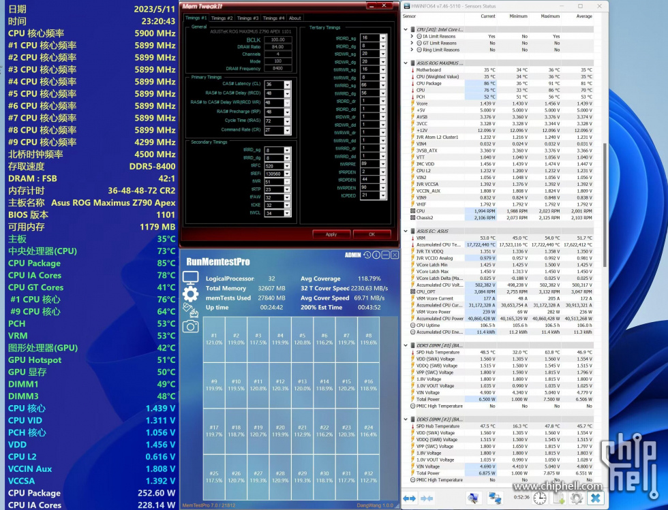Open tREFI dropdown in Secondary Timings
This screenshot has width=668, height=510.
tap(287, 174)
